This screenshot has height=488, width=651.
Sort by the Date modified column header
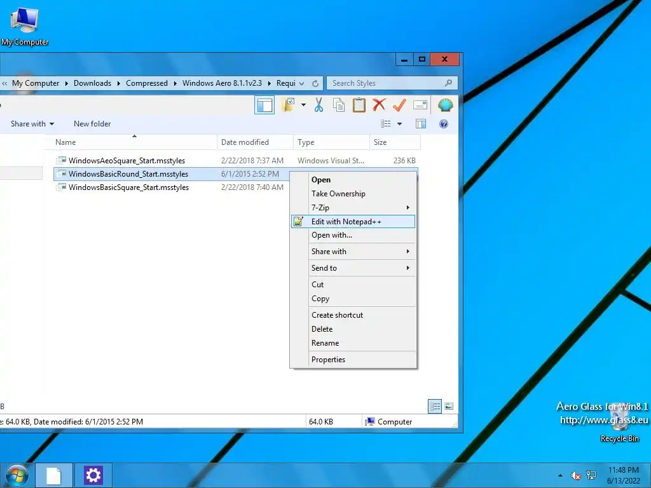tap(256, 142)
